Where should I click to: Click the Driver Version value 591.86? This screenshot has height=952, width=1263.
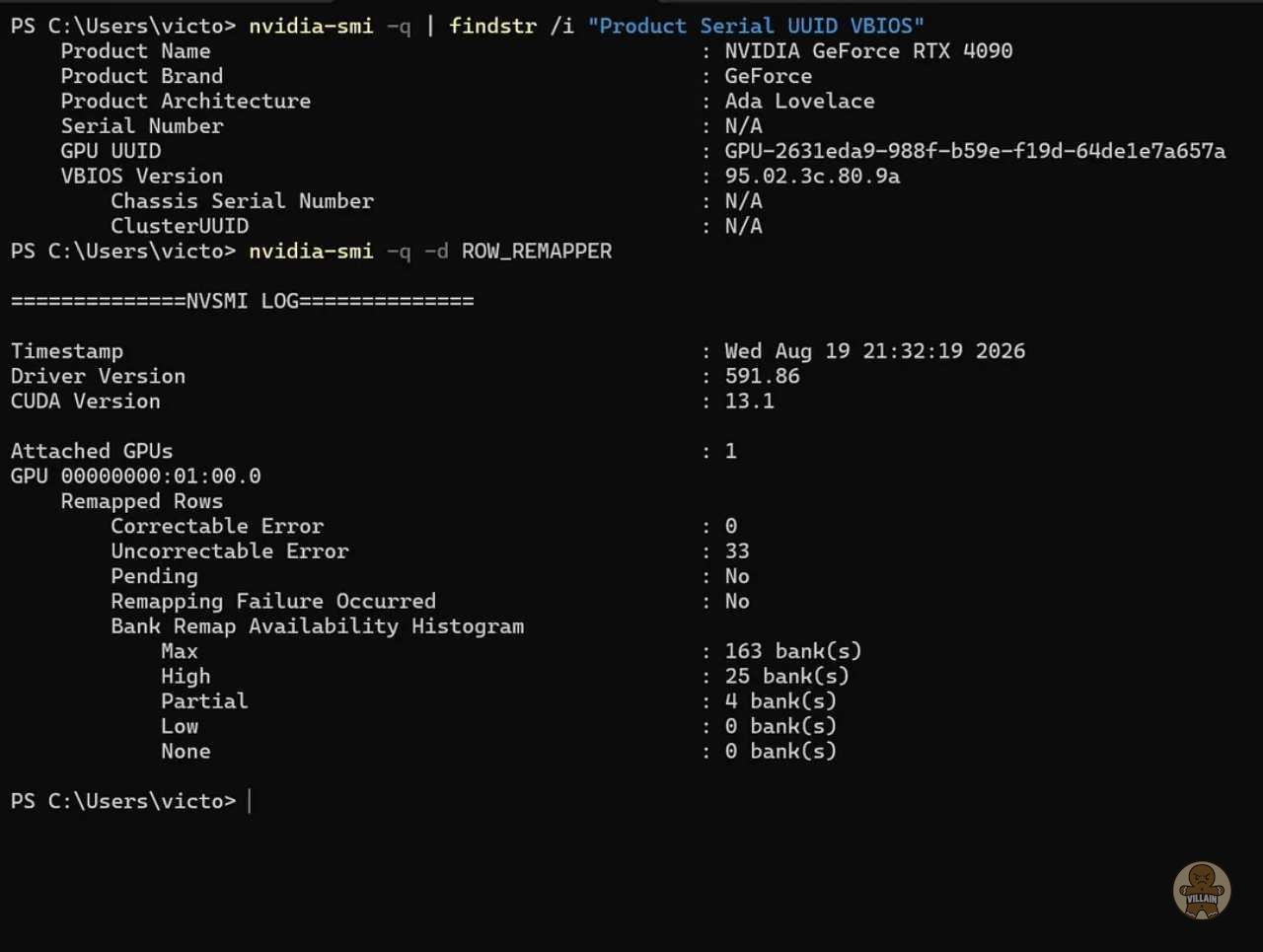[762, 376]
